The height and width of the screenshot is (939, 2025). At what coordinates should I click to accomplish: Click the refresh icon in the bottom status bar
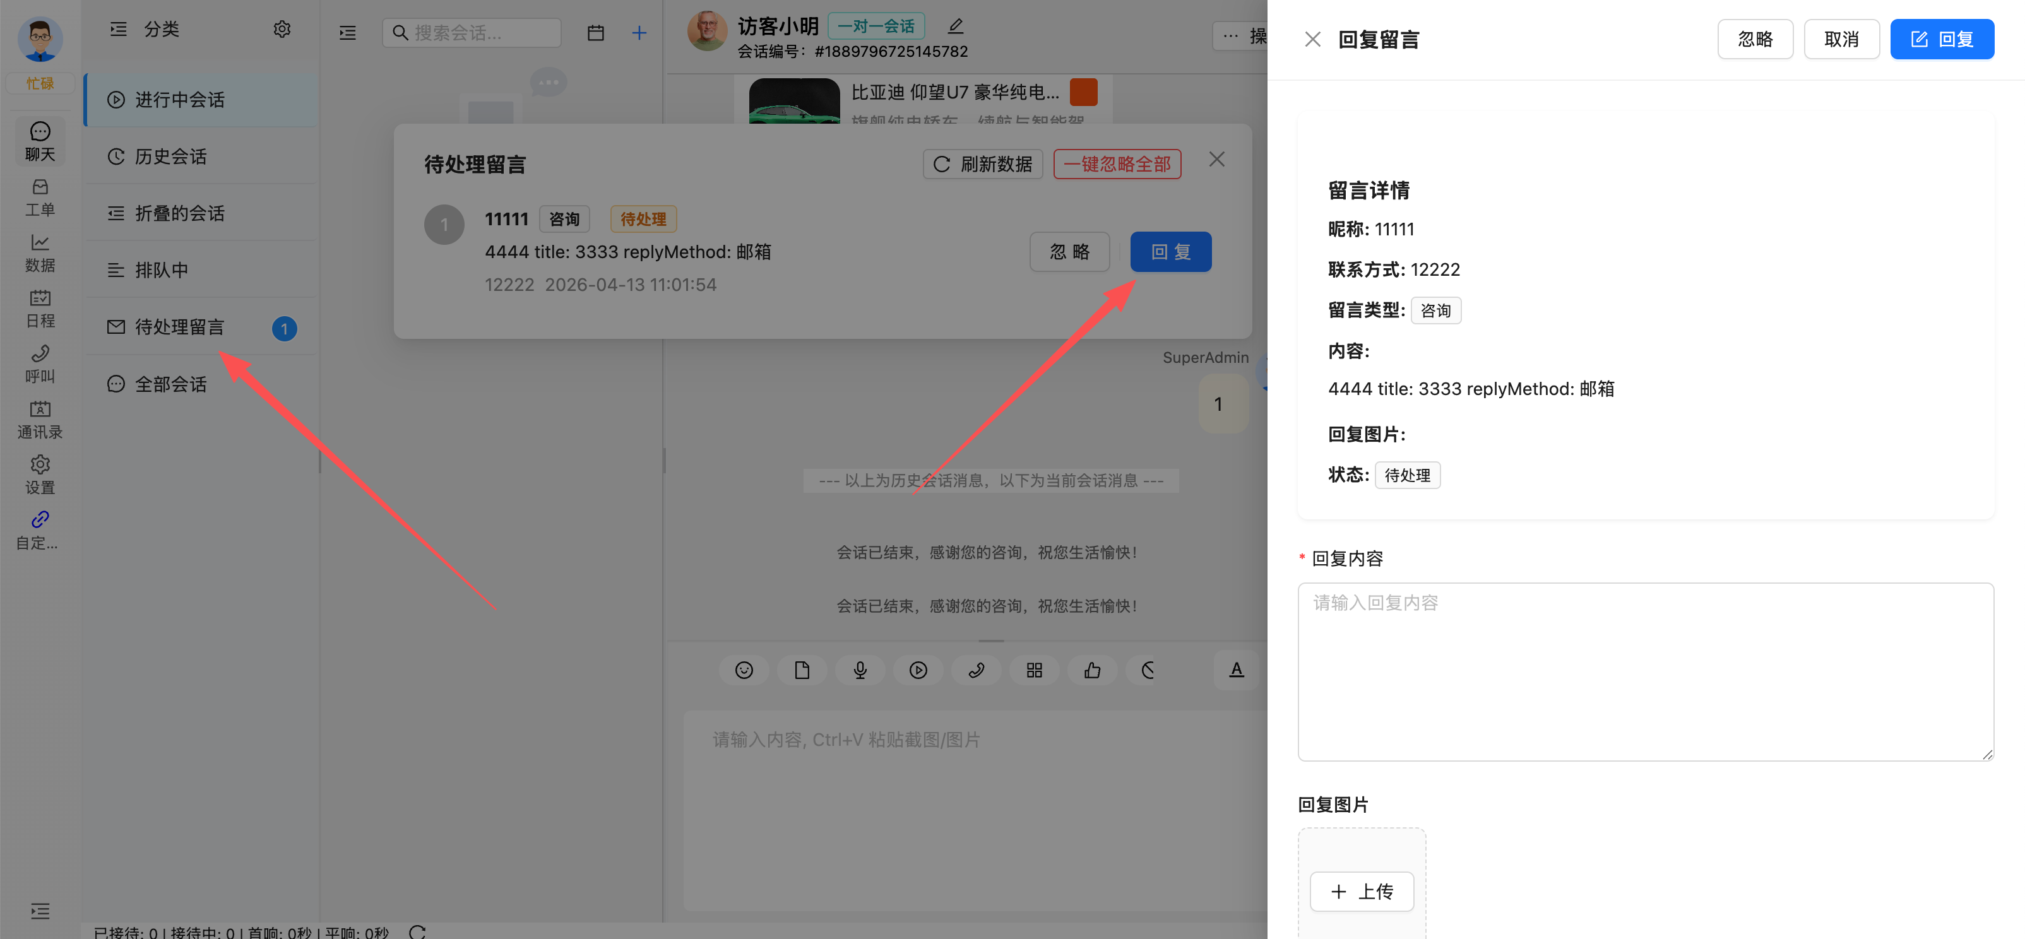[417, 932]
